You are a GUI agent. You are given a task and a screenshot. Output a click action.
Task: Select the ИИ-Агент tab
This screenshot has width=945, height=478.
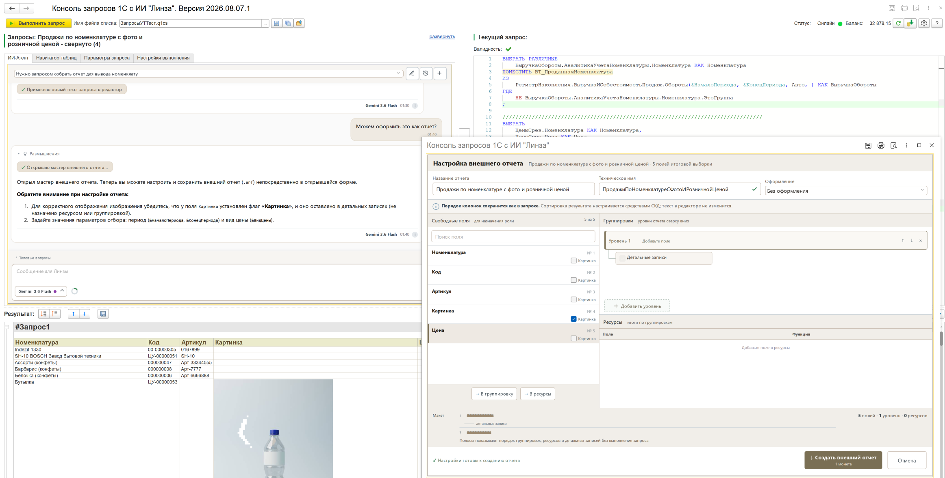pyautogui.click(x=18, y=58)
